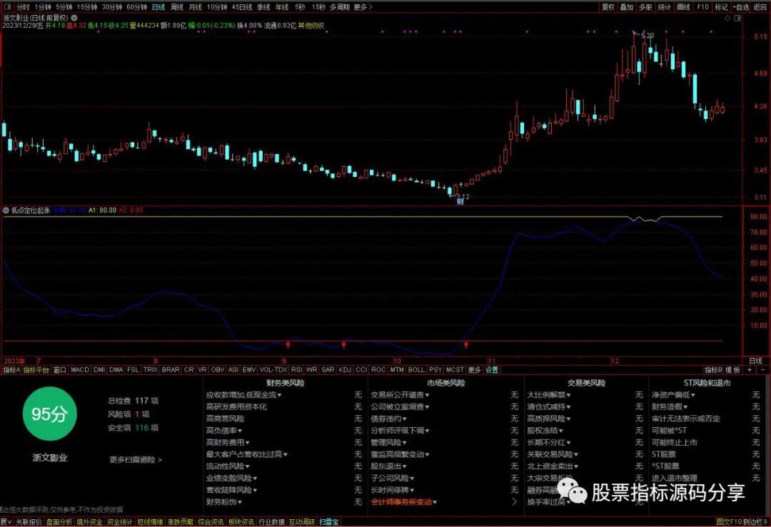771x527 pixels.
Task: Click the 5.20 high price label
Action: [x=648, y=36]
